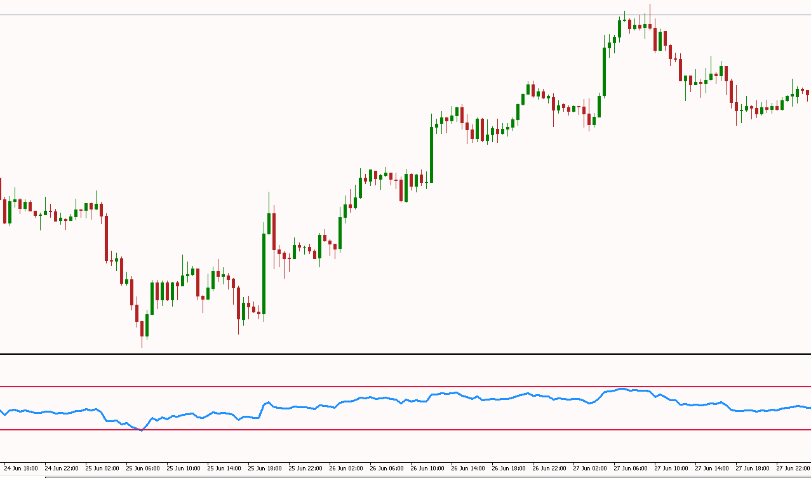This screenshot has width=811, height=478.
Task: Click the 26 Jun 10:00 time label
Action: click(427, 468)
